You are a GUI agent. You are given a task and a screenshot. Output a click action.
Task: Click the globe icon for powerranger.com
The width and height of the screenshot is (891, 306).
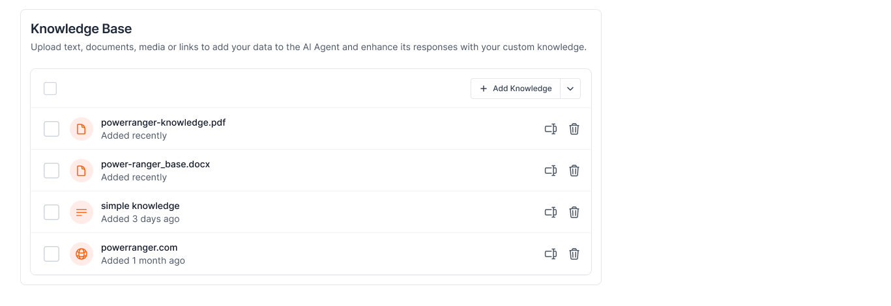[81, 254]
